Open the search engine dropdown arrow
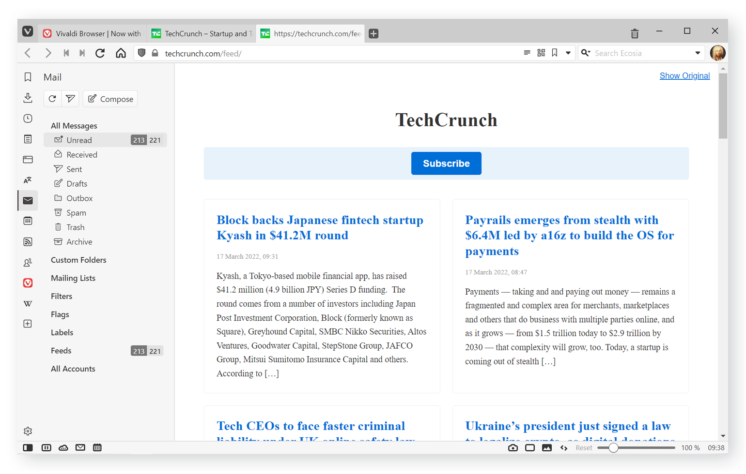This screenshot has width=746, height=474. point(698,53)
